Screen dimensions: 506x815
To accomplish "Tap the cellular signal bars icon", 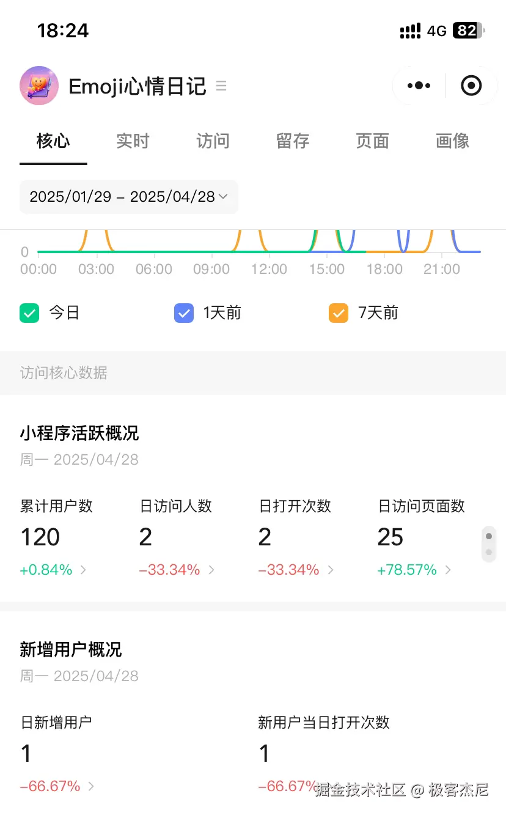I will coord(410,30).
